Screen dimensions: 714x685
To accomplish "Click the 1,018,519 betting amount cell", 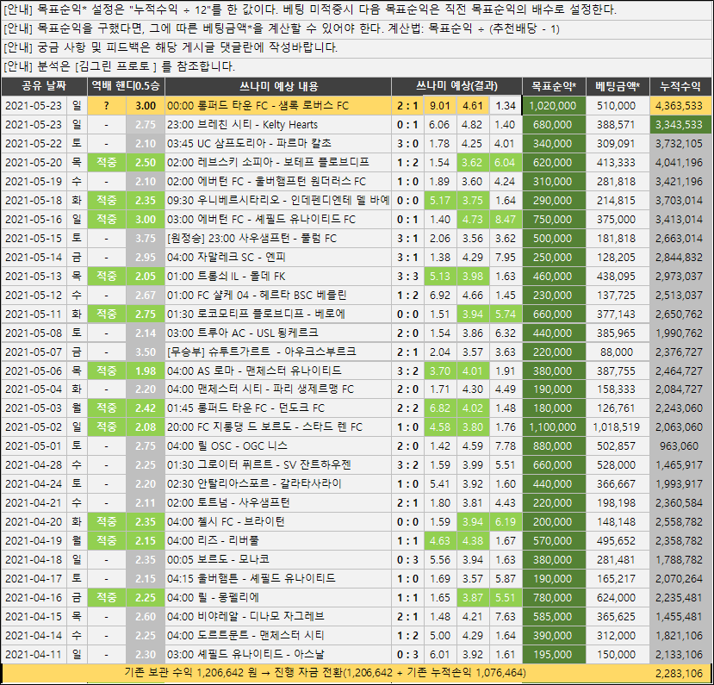I will (x=618, y=427).
